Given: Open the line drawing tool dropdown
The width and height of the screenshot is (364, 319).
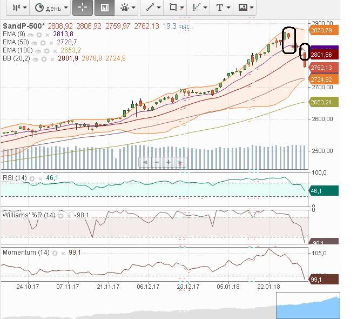Looking at the screenshot, I should [153, 8].
